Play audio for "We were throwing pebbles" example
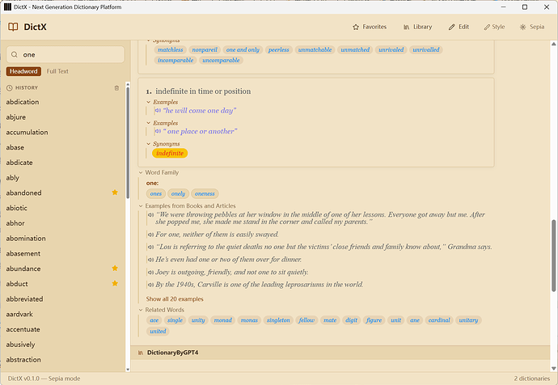 (151, 214)
